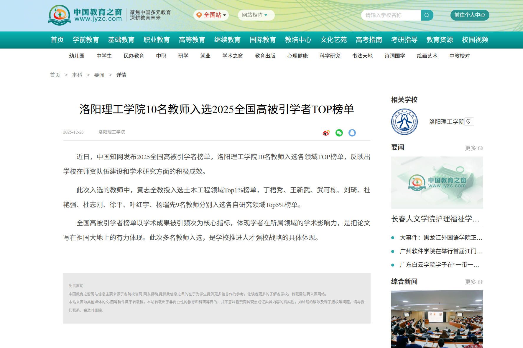Expand the 网站矩阵 dropdown
This screenshot has width=523, height=348.
click(255, 15)
